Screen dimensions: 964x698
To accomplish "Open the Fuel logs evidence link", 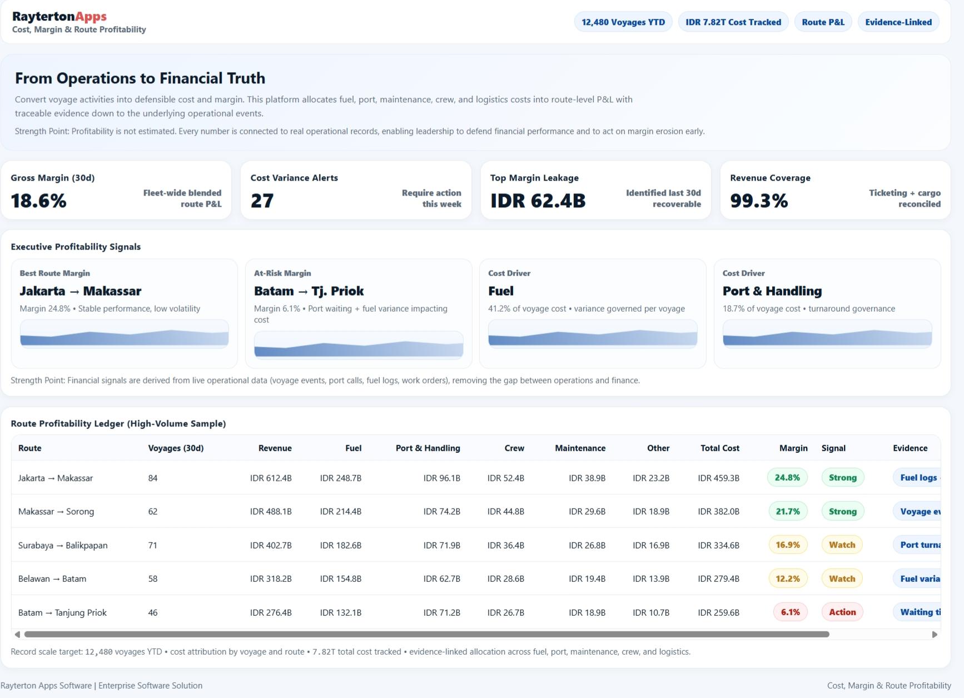I will (x=917, y=477).
